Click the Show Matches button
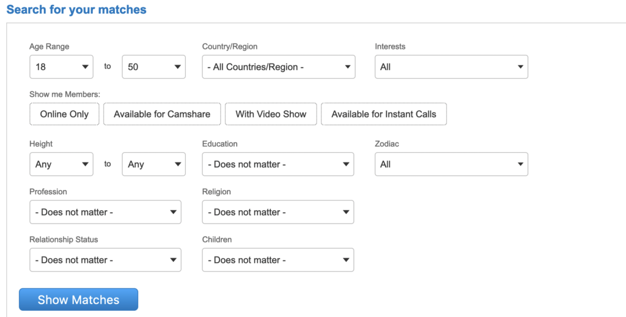626x317 pixels. point(78,300)
